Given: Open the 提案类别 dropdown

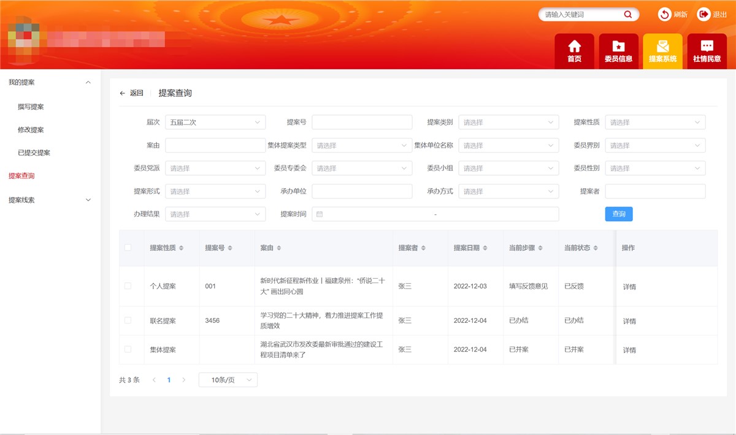Looking at the screenshot, I should 508,122.
